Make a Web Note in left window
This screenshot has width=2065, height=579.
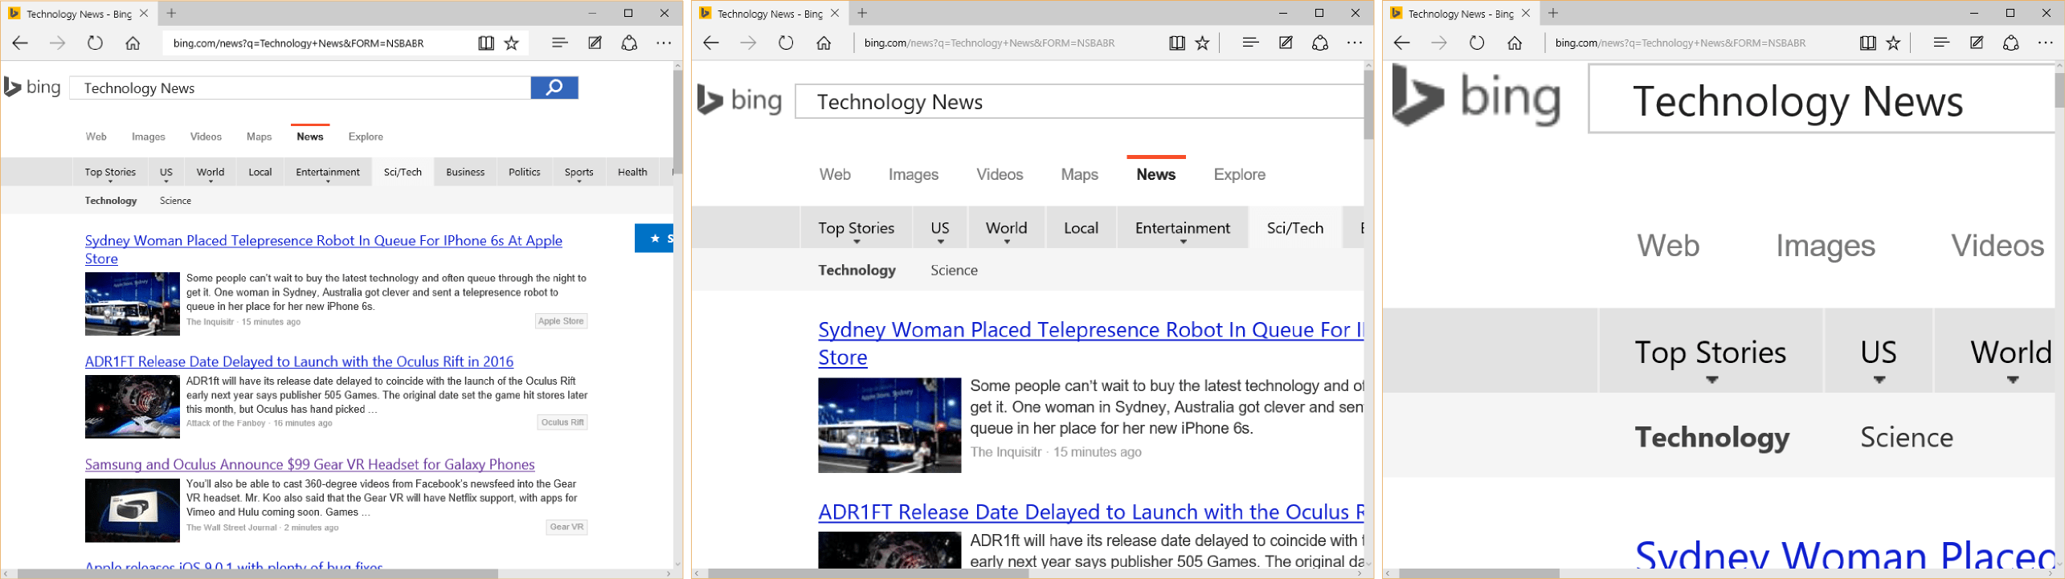click(595, 43)
